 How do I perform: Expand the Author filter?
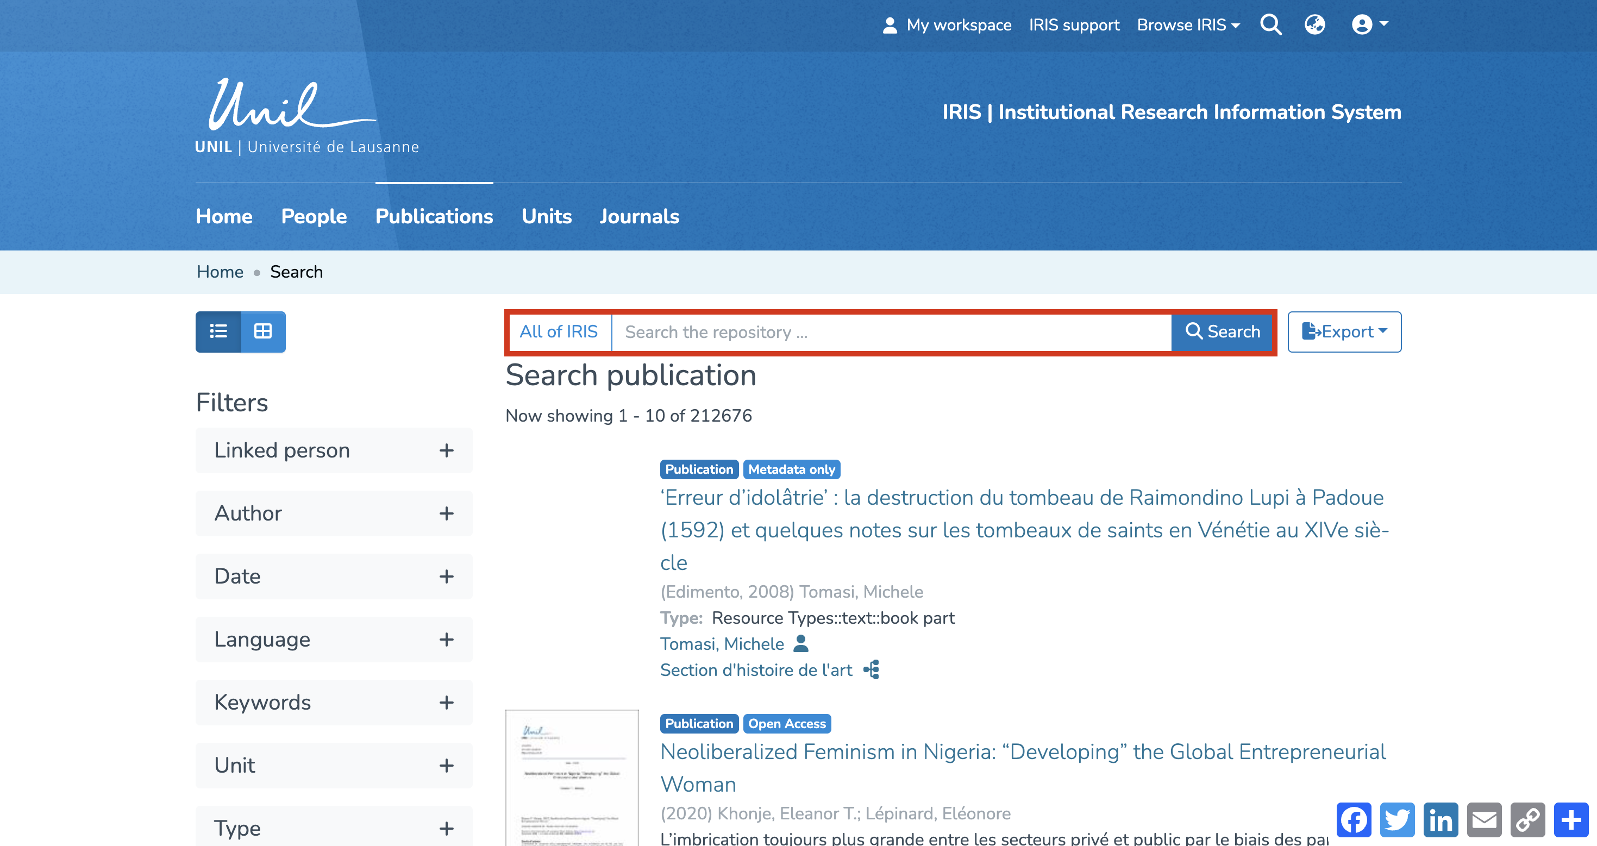334,513
